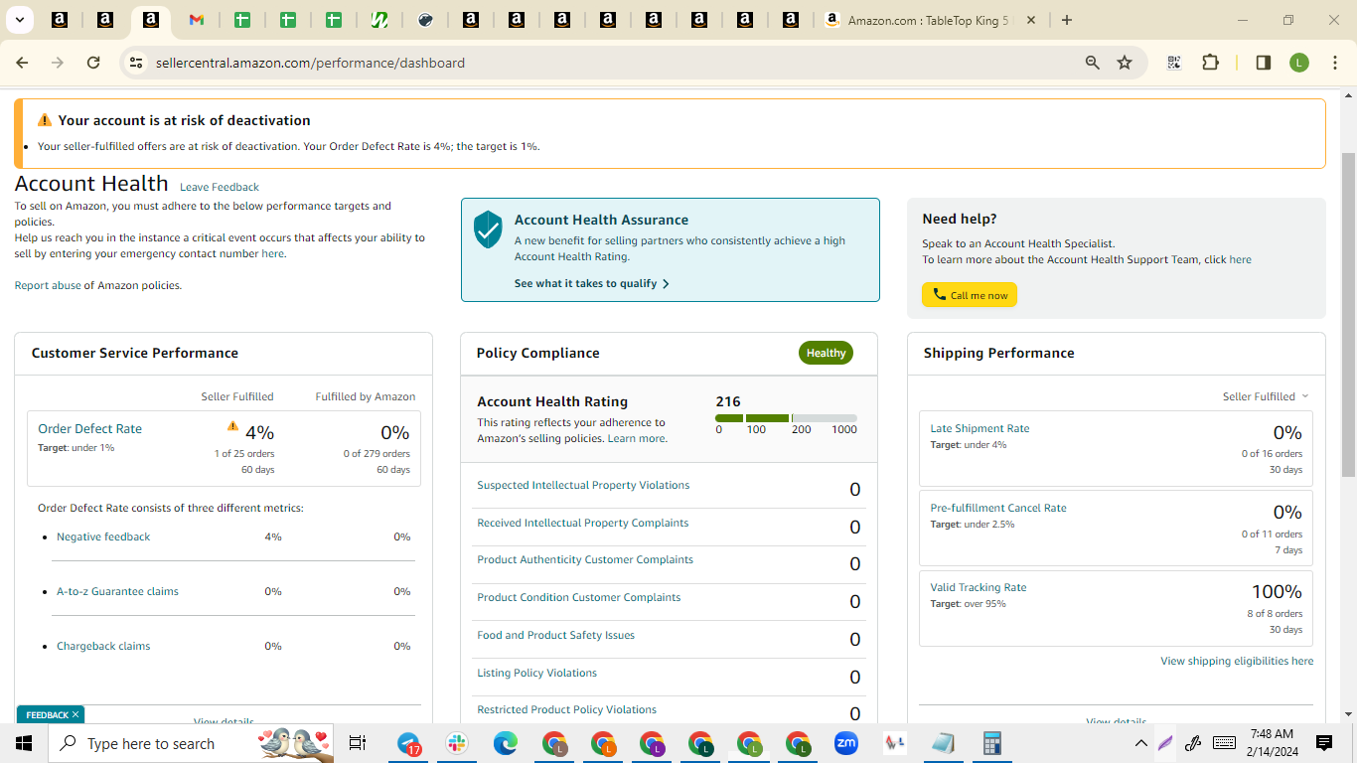Open the Leave Feedback link
The image size is (1357, 763).
[x=220, y=187]
